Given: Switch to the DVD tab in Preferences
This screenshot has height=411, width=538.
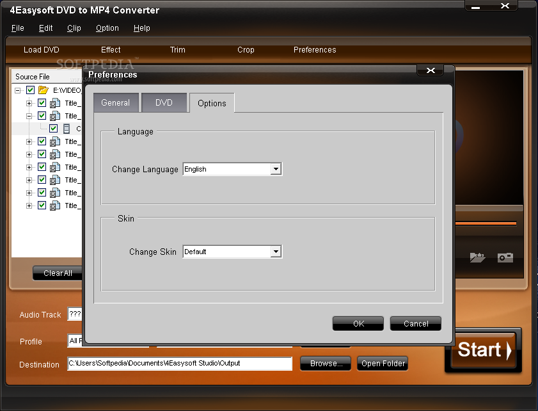Looking at the screenshot, I should click(164, 102).
